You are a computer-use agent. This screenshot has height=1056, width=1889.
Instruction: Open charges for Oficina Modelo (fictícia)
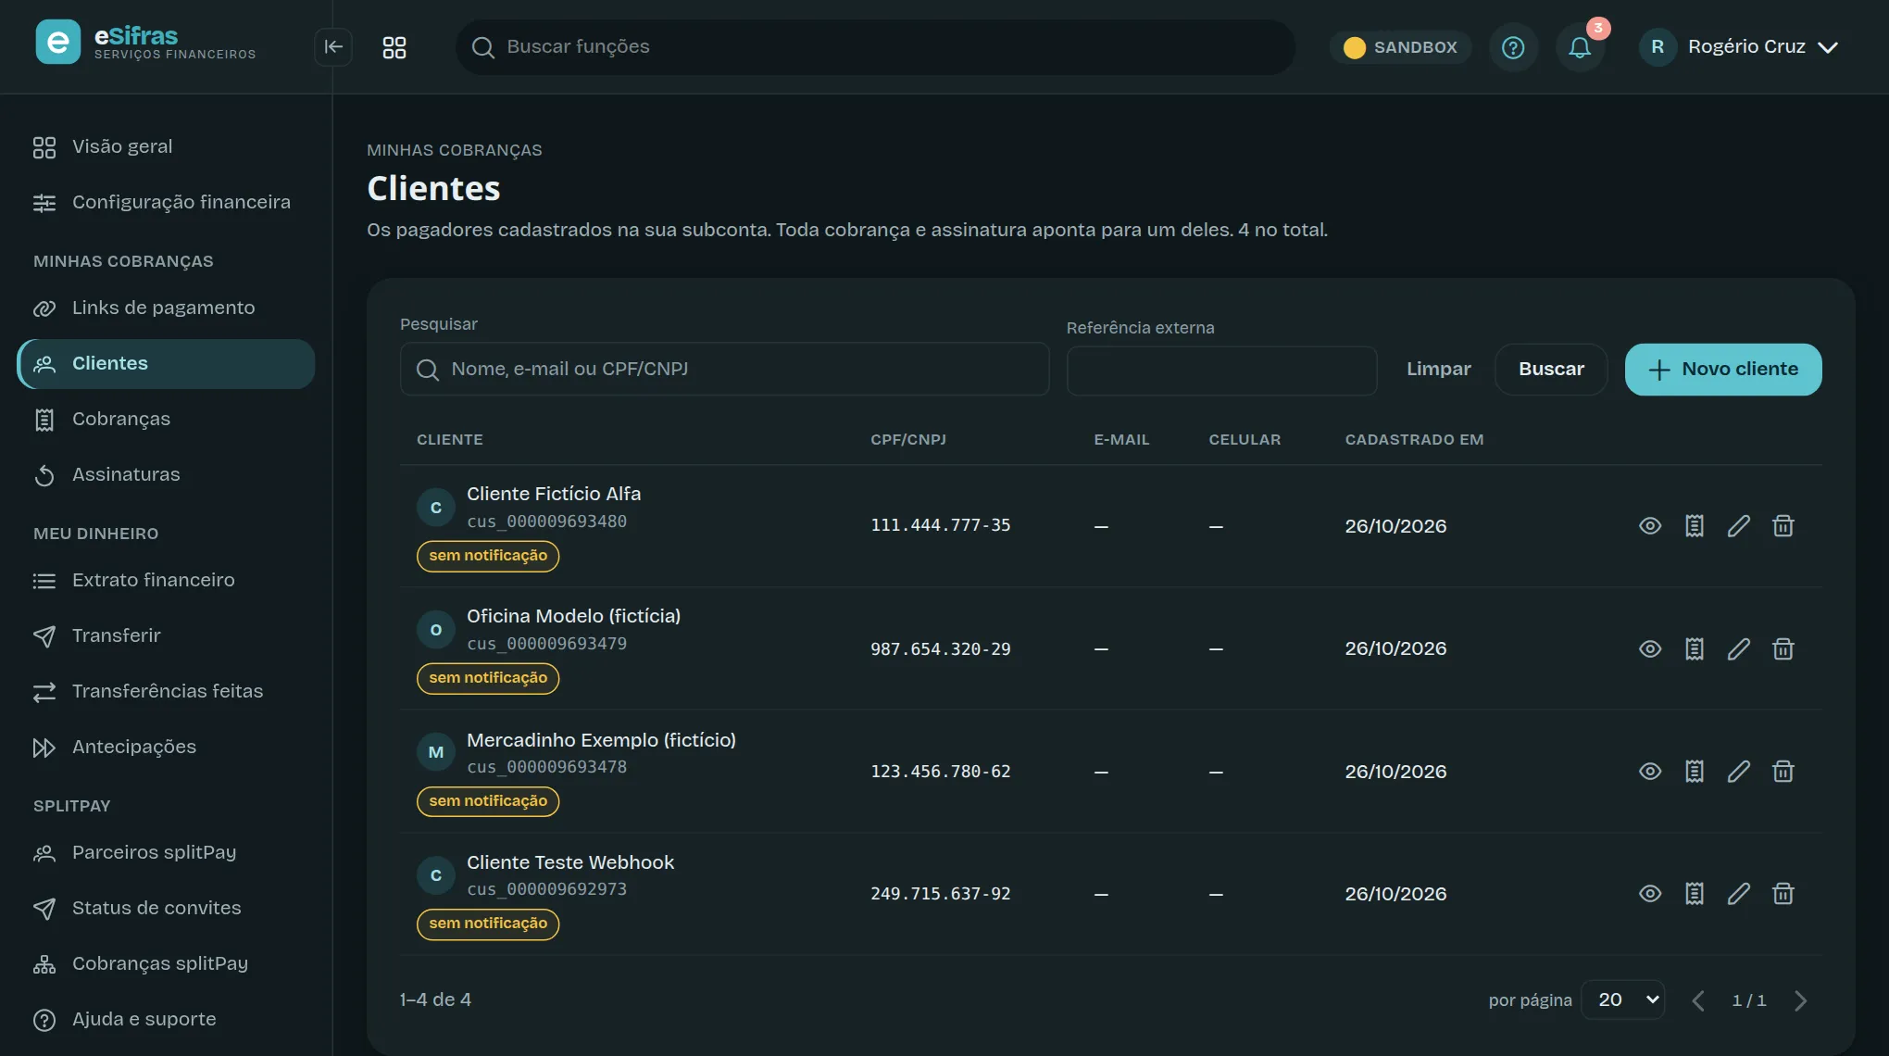pos(1695,649)
